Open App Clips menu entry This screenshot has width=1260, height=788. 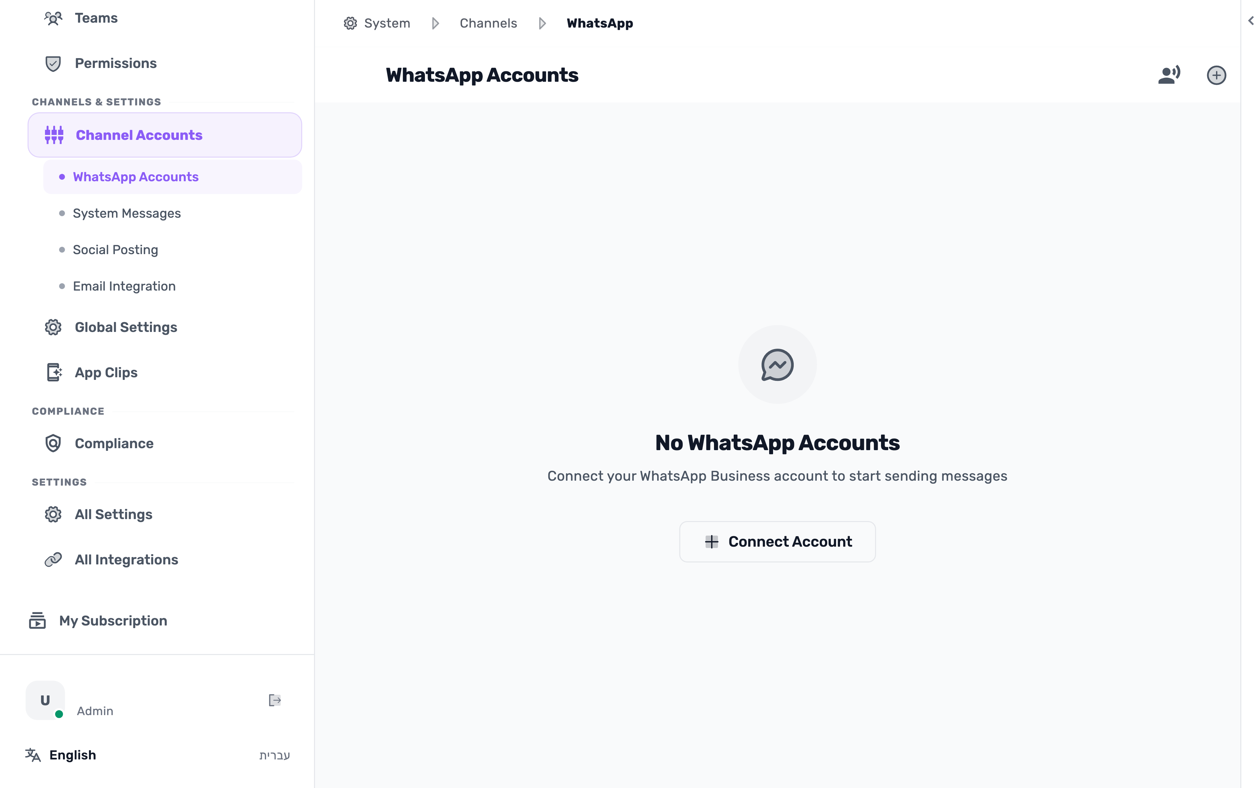click(164, 373)
